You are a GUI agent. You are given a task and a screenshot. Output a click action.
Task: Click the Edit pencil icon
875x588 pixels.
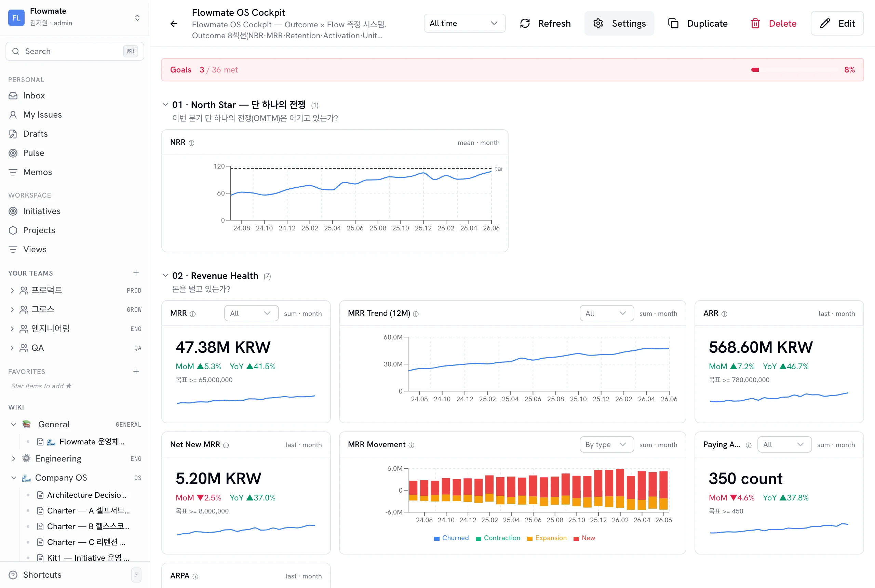[x=825, y=23]
